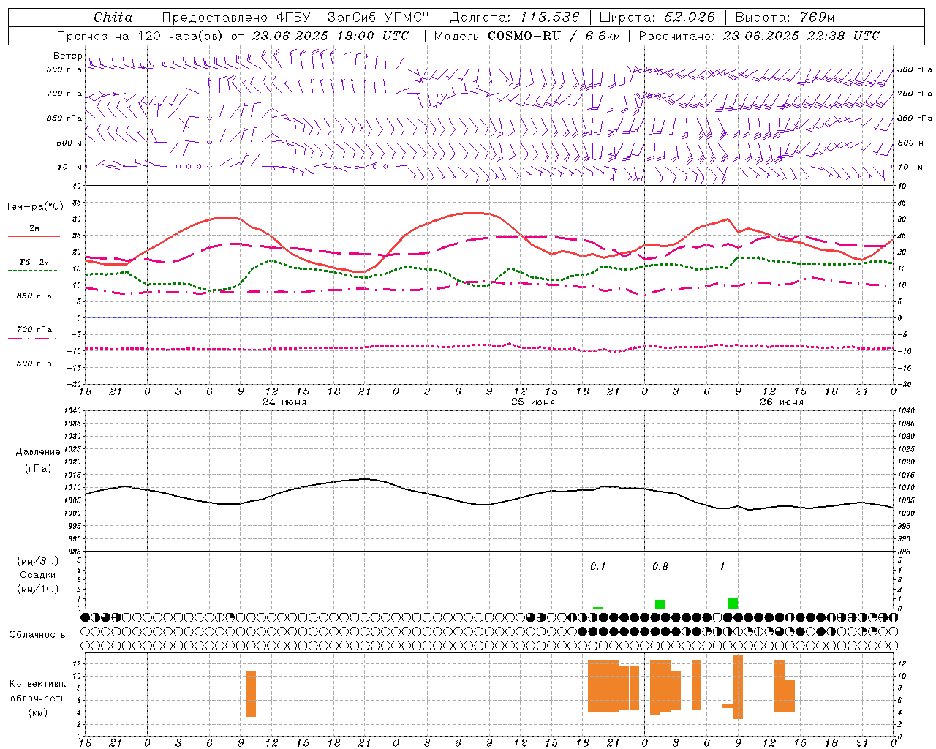Click the 500 гПа entry in temperature legend

pos(34,364)
